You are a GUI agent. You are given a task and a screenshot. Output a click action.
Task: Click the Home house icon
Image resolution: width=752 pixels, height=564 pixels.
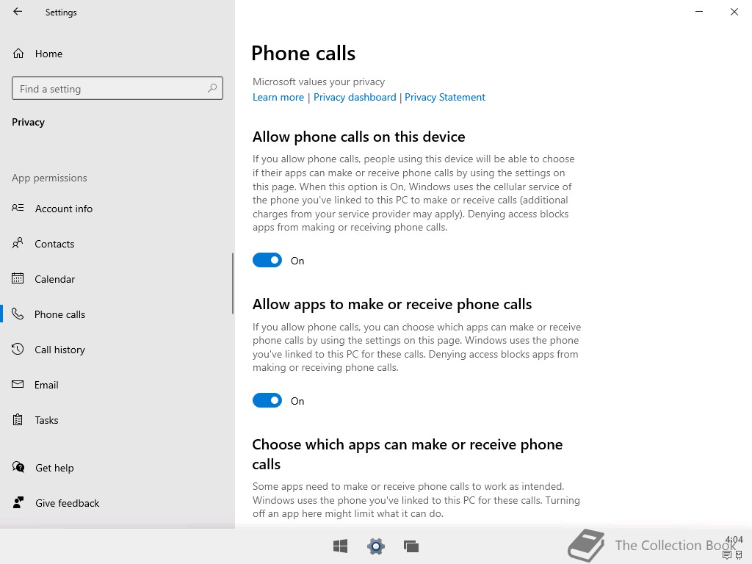coord(18,53)
